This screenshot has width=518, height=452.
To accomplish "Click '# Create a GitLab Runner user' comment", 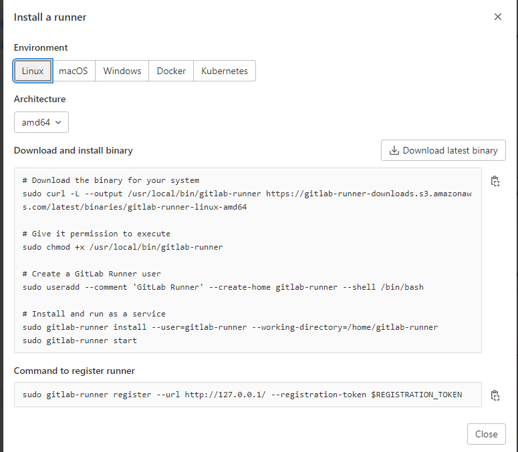I will pos(92,274).
